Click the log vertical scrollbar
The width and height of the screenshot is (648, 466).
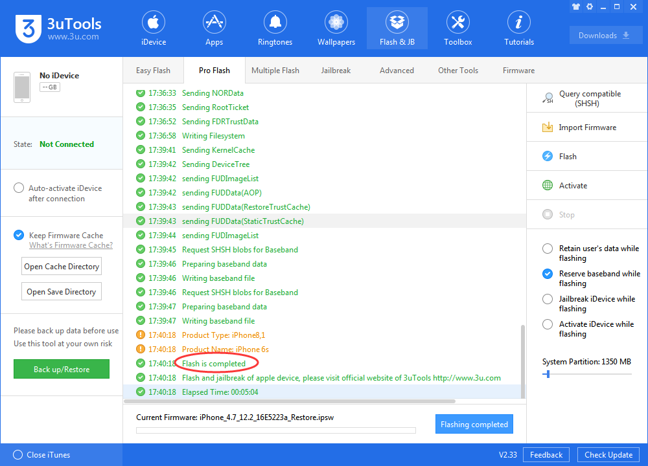tap(523, 361)
